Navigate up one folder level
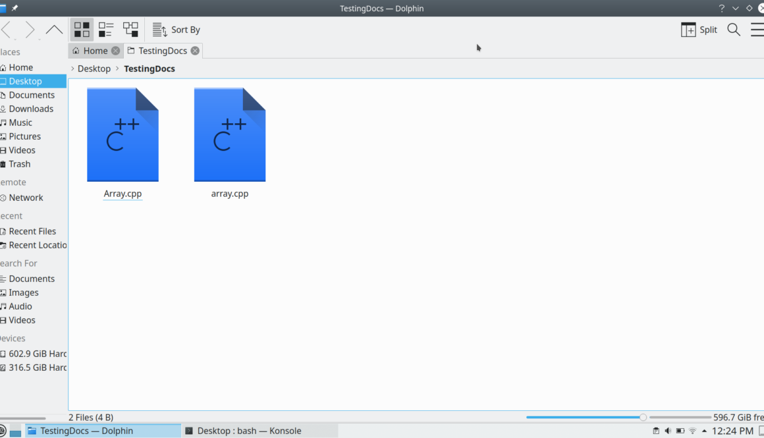The height and width of the screenshot is (438, 764). 54,29
